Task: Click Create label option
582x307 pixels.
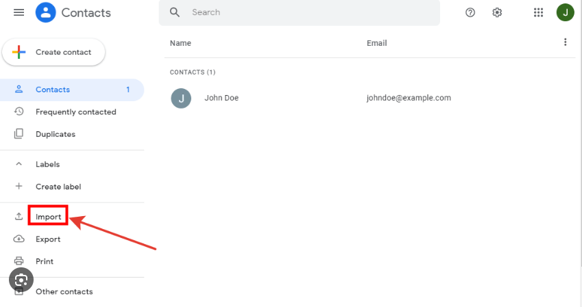Action: pos(58,186)
